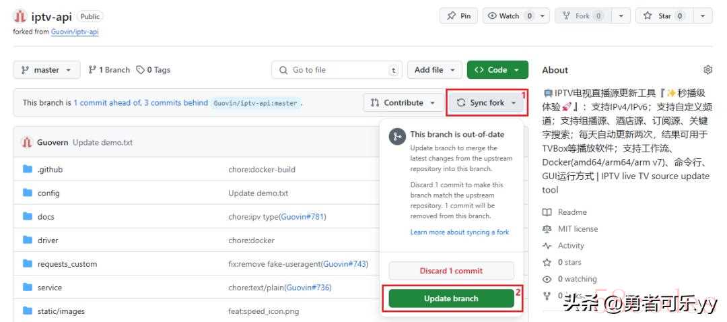This screenshot has width=727, height=322.
Task: Expand the Fork options dropdown arrow
Action: pyautogui.click(x=621, y=15)
